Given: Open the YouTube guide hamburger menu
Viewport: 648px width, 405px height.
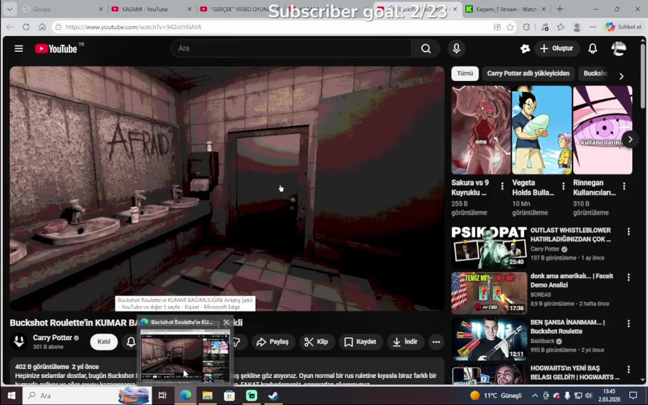Looking at the screenshot, I should 19,49.
